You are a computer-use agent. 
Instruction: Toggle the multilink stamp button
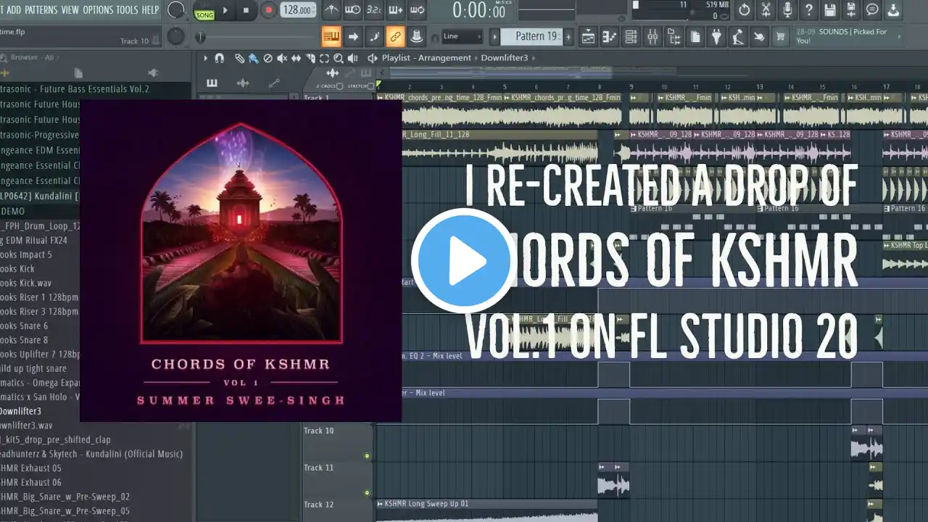point(416,37)
